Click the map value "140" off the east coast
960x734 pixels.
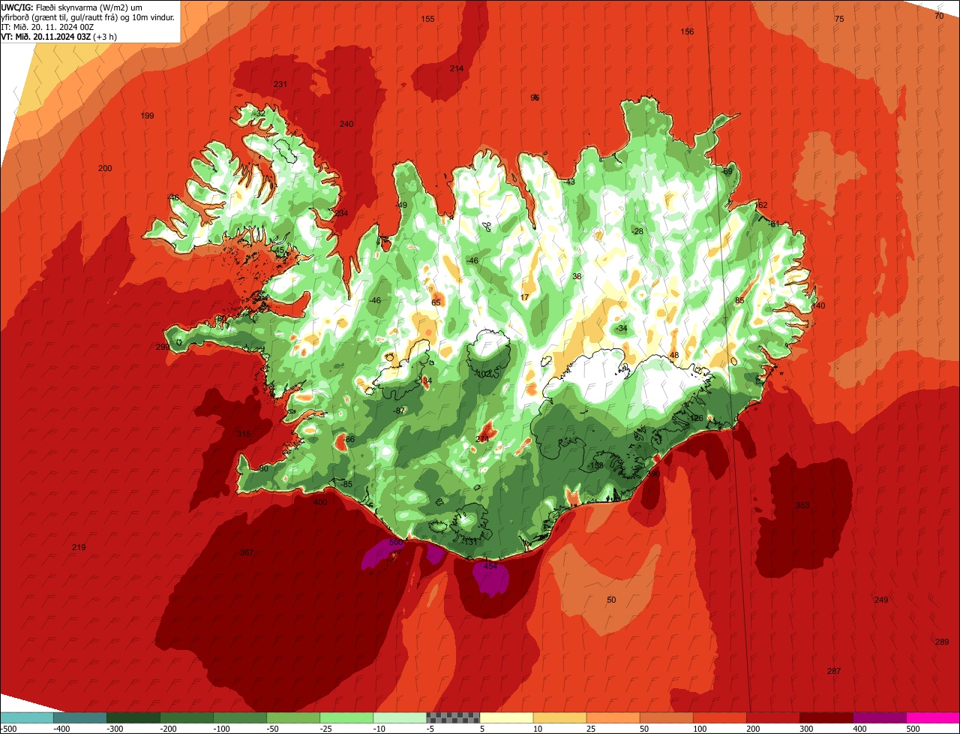tap(818, 305)
